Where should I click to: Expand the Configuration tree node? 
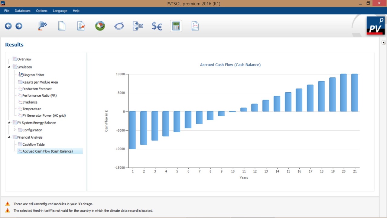click(15, 130)
